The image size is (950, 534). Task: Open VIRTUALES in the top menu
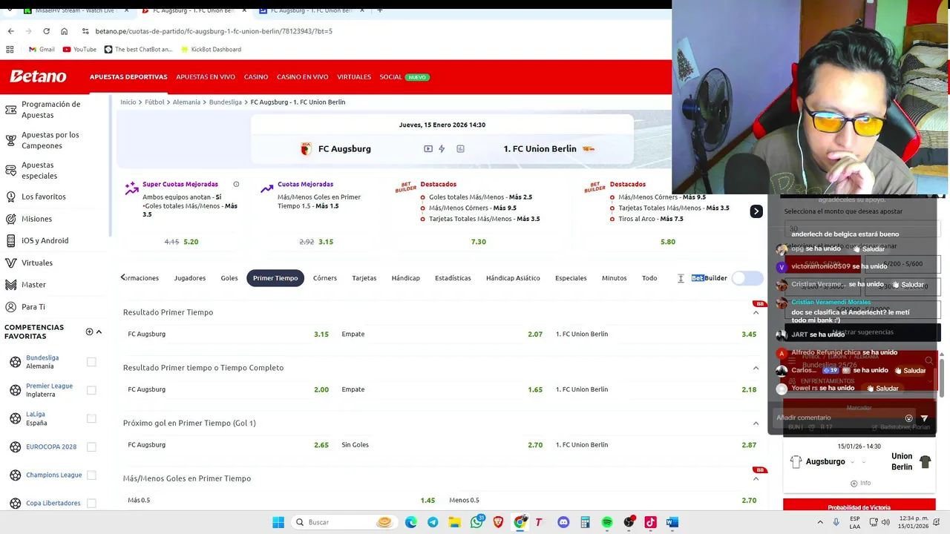coord(354,77)
